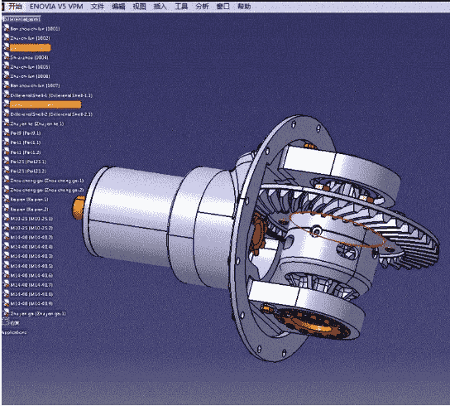Viewport: 450px width, 406px height.
Task: Click the icon beside M14-40 (M14-40.8)
Action: [7, 294]
